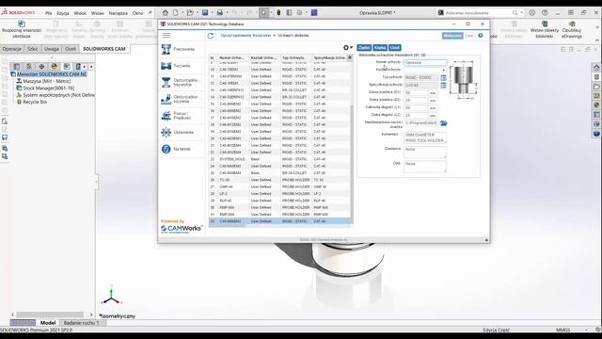Select Menedżer SOLIDWORKS CAM NC tree item
Screen dimensions: 602x339
52,74
